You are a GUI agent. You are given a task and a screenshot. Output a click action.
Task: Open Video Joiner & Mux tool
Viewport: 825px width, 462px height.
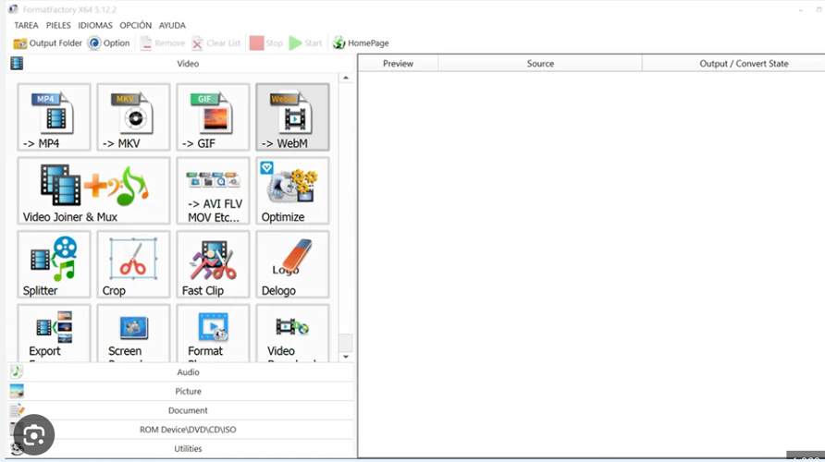[x=93, y=190]
